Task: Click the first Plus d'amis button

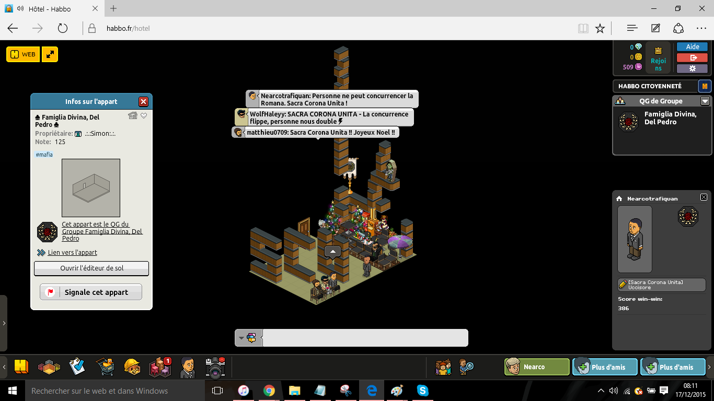Action: click(x=605, y=367)
